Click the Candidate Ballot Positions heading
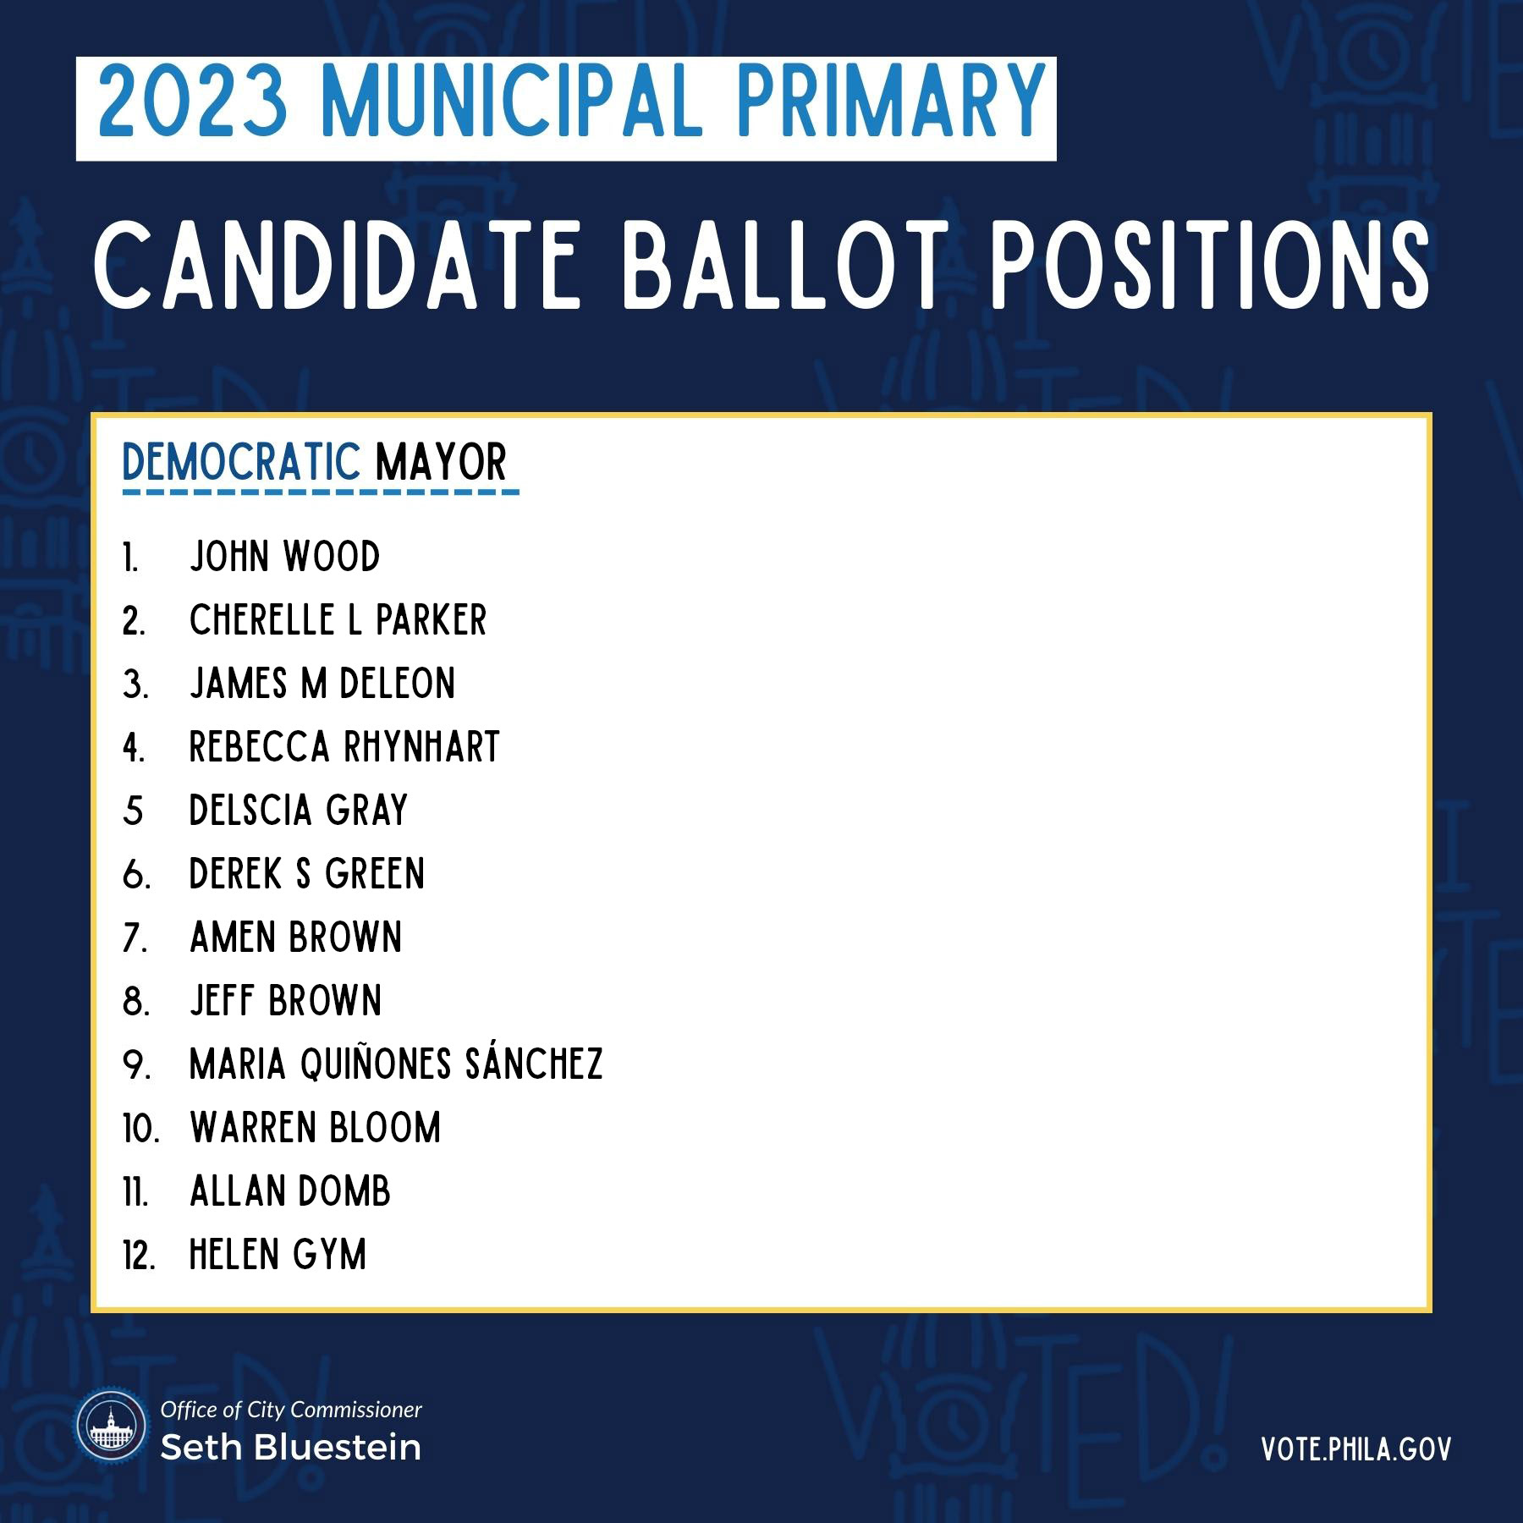1523x1523 pixels. point(761,265)
